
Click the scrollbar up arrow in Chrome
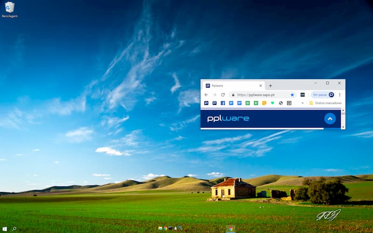pos(343,110)
